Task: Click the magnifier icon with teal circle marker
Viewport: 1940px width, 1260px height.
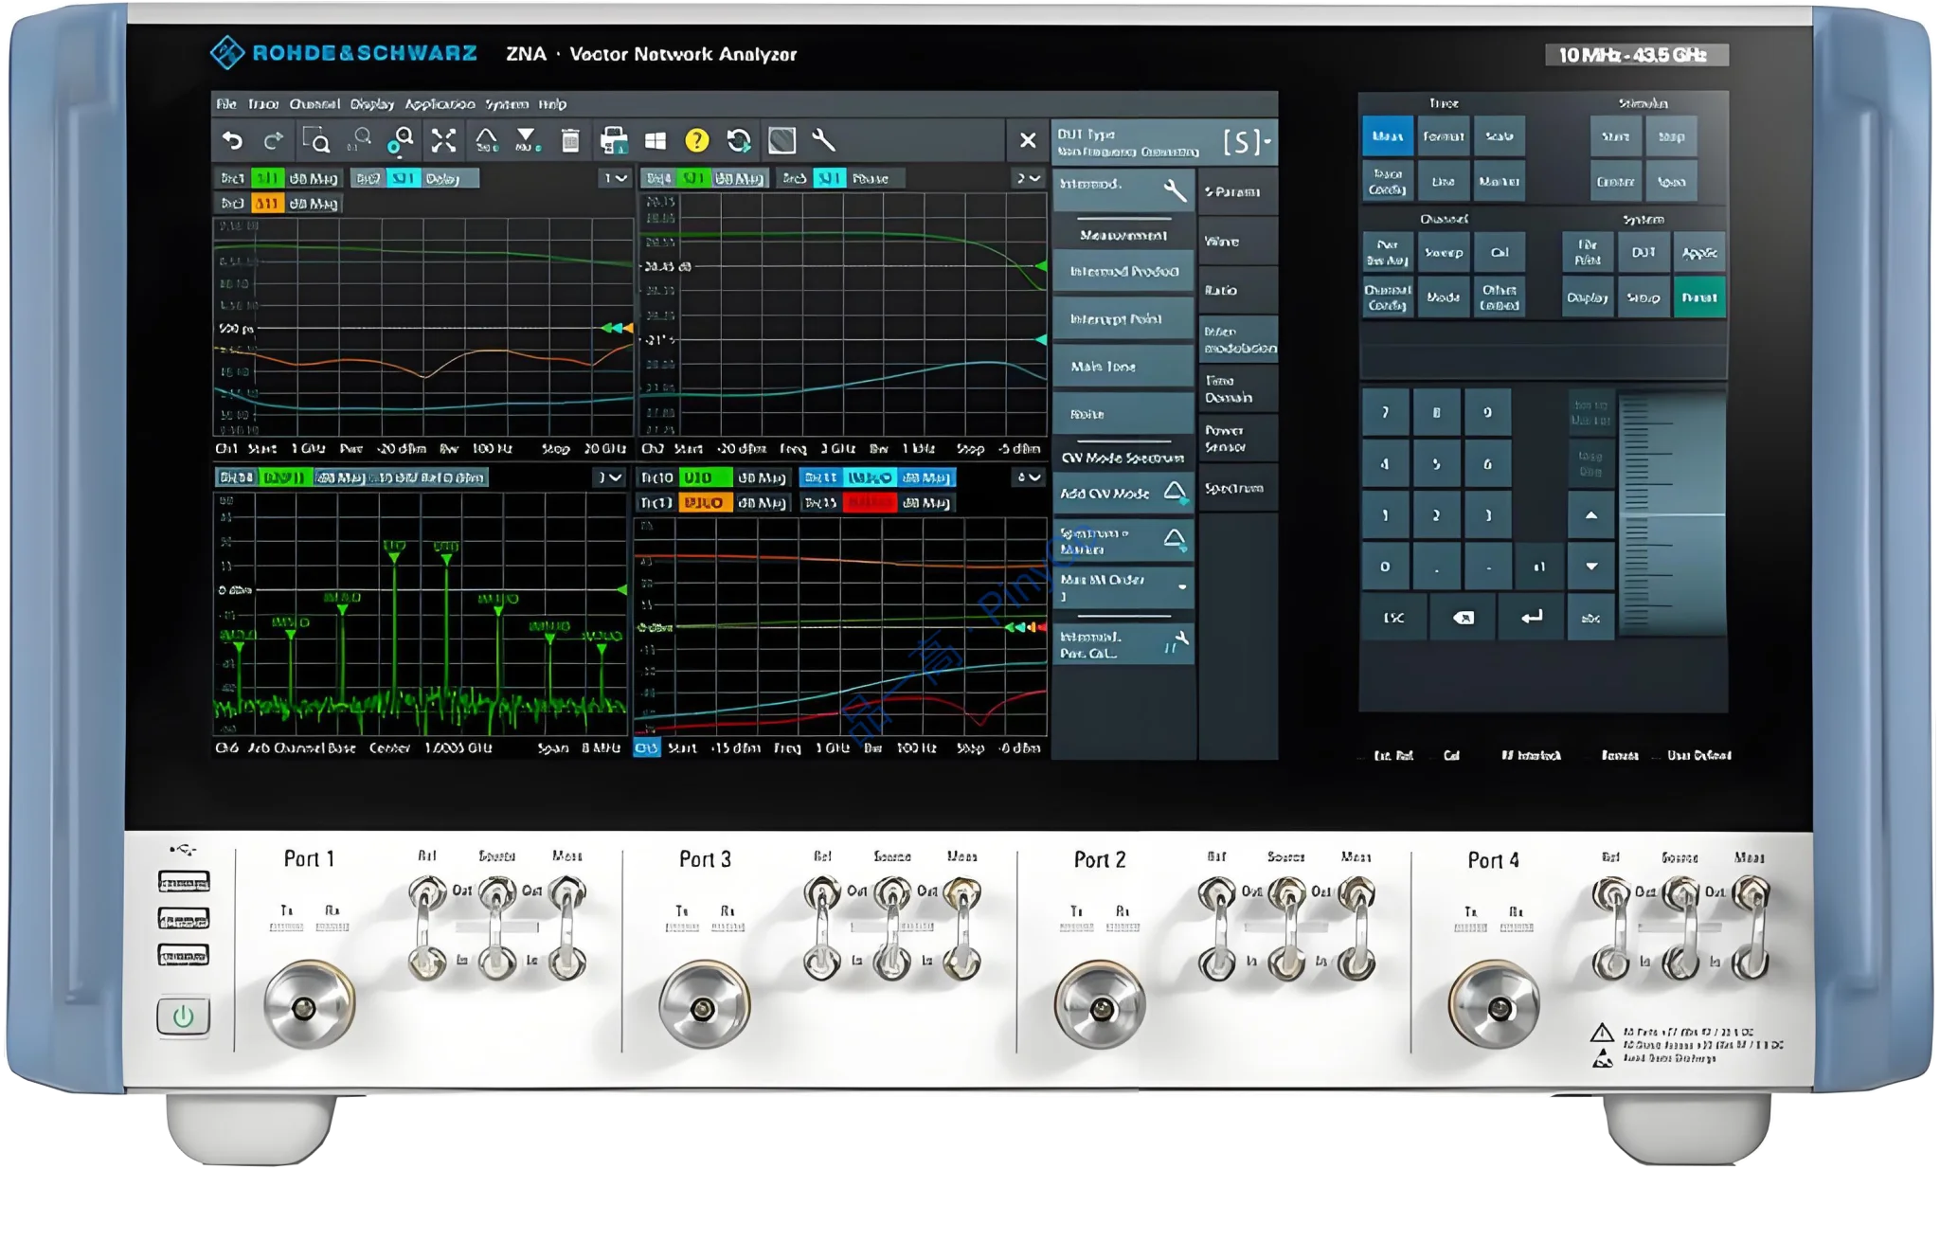Action: [x=401, y=140]
